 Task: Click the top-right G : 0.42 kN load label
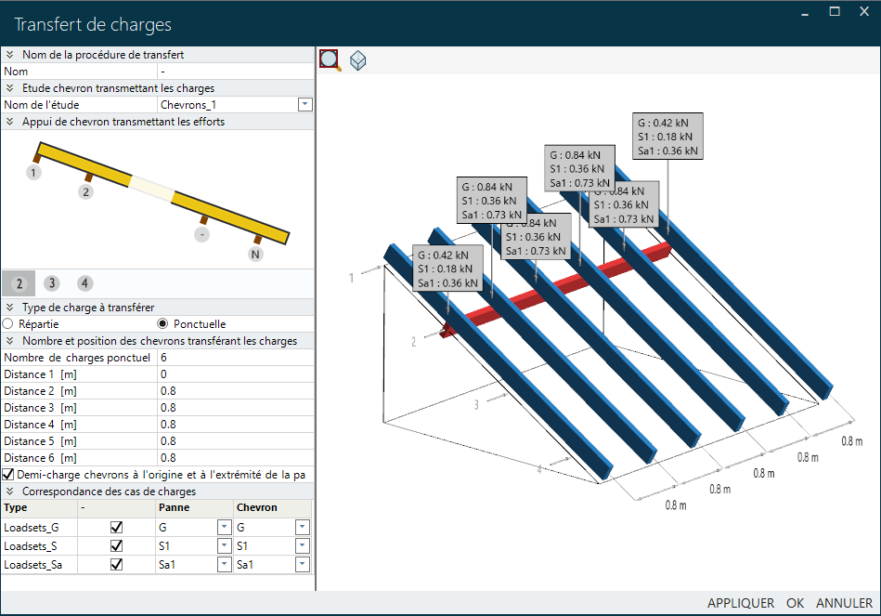pos(667,137)
